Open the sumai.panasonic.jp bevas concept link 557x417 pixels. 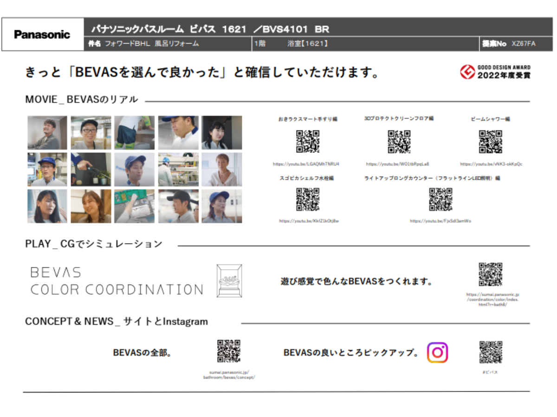229,375
